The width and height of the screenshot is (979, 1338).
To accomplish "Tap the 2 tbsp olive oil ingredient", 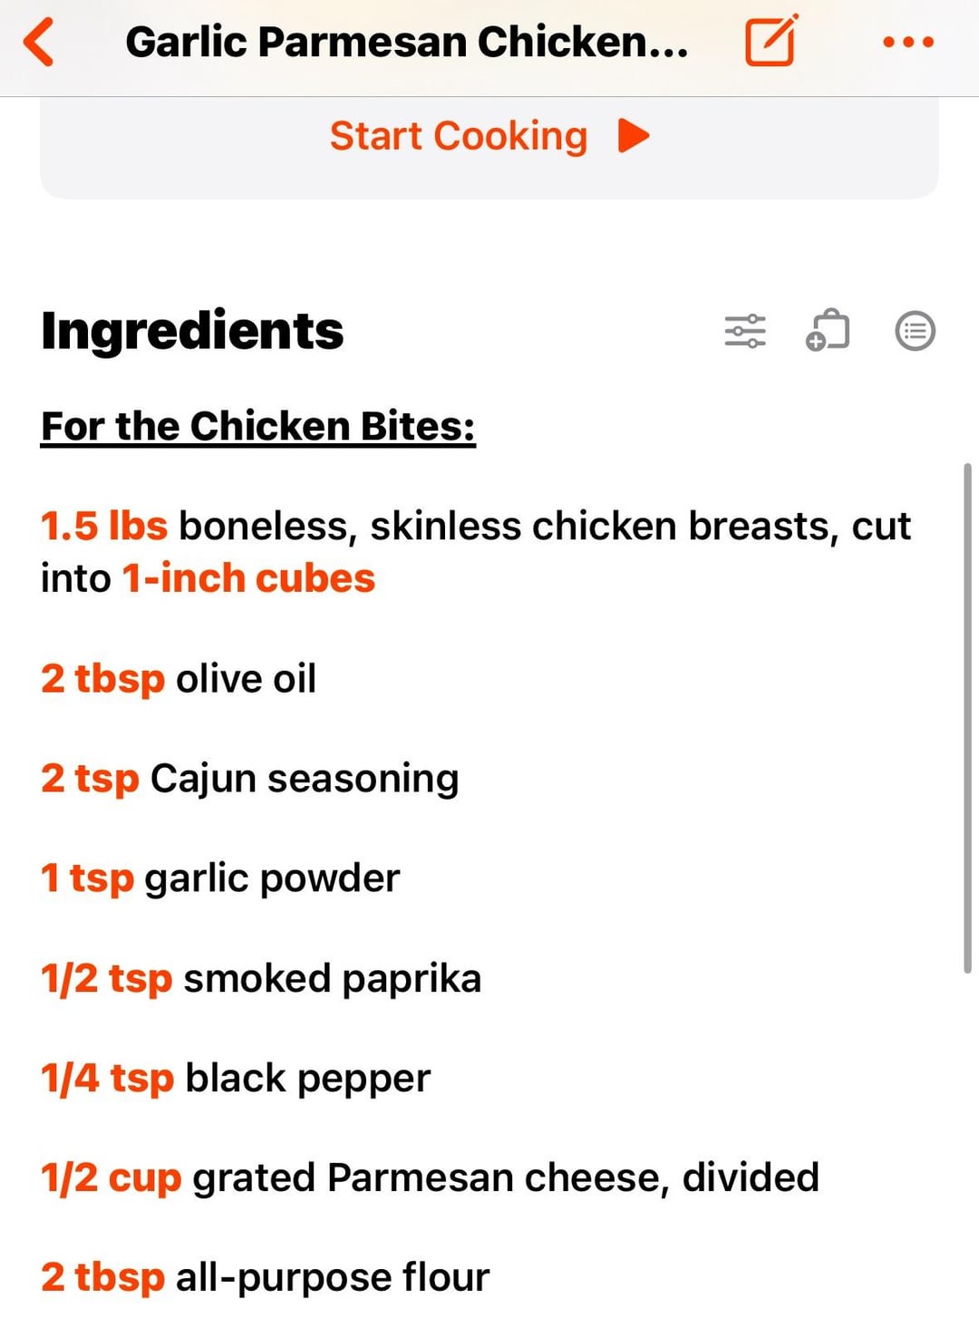I will click(179, 678).
